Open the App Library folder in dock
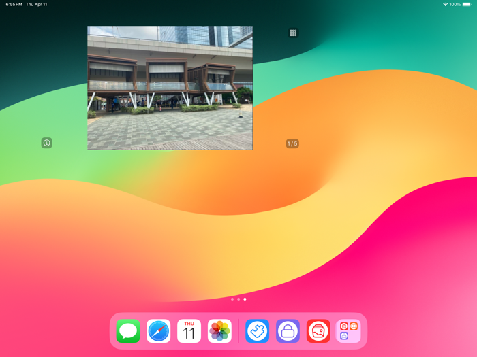The height and width of the screenshot is (357, 477). (x=349, y=331)
